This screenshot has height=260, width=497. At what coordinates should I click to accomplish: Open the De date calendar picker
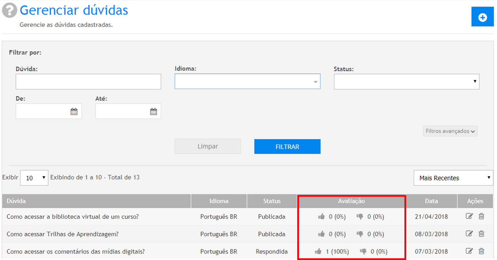74,111
